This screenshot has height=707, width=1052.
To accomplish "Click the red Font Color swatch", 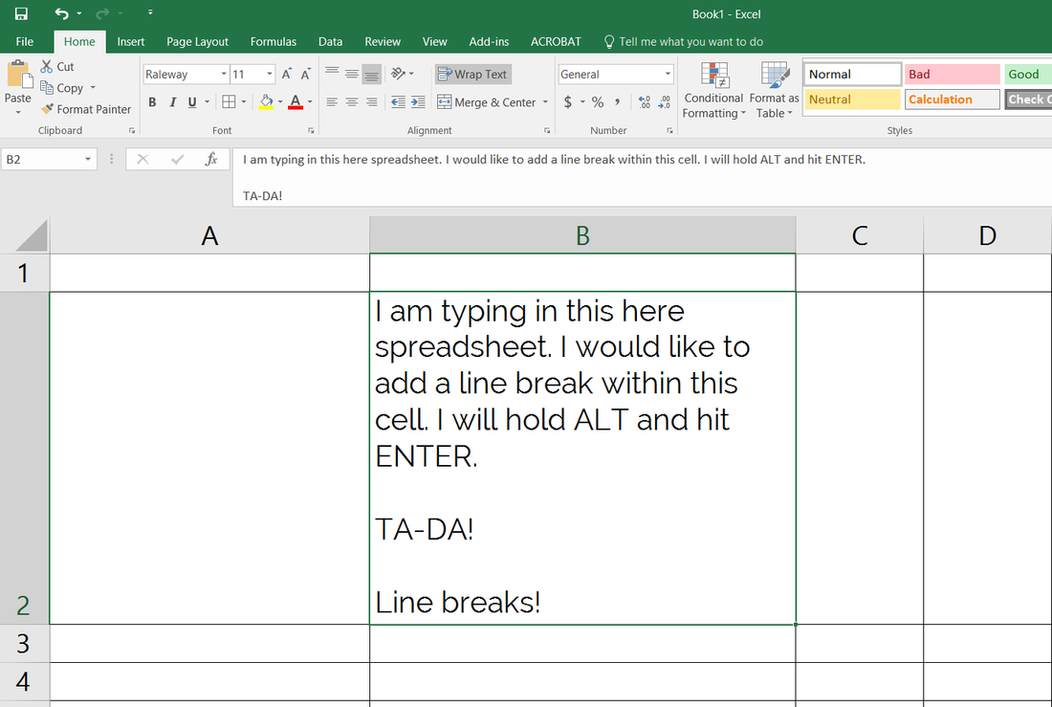I will click(296, 105).
